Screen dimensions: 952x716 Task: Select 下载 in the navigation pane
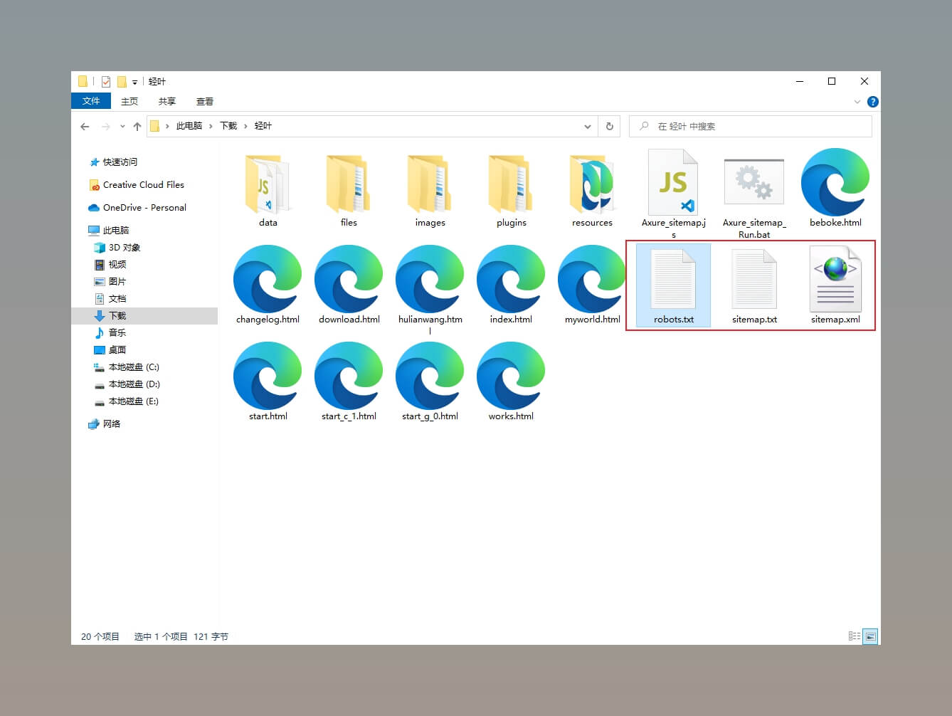pyautogui.click(x=117, y=316)
